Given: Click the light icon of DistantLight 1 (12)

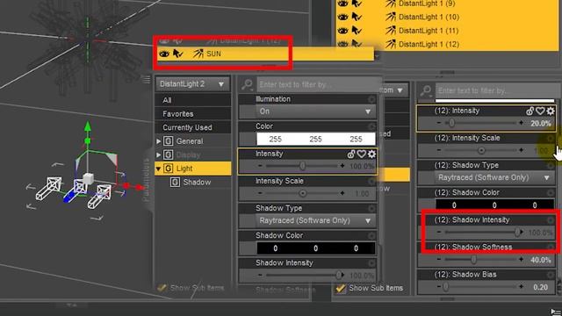Looking at the screenshot, I should (390, 44).
